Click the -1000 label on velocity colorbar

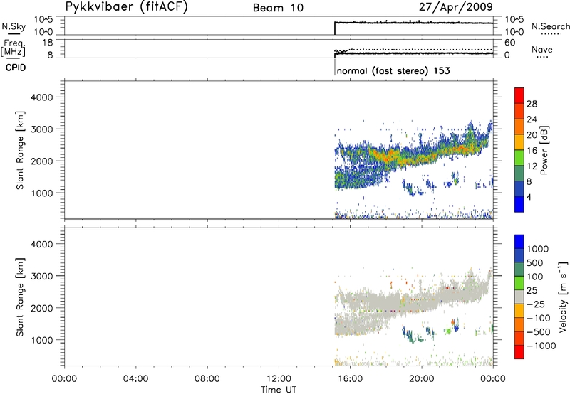541,346
